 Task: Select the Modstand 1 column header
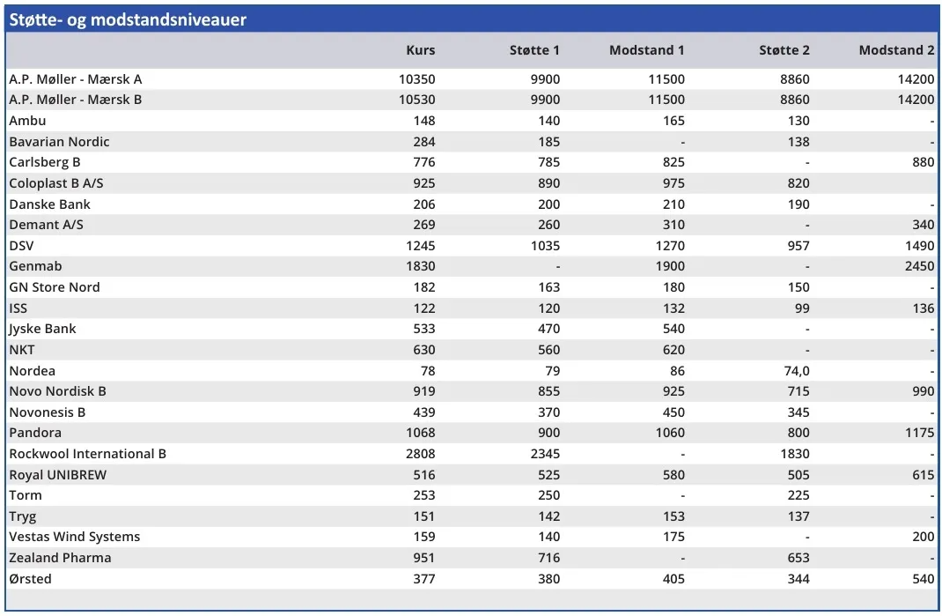(646, 50)
